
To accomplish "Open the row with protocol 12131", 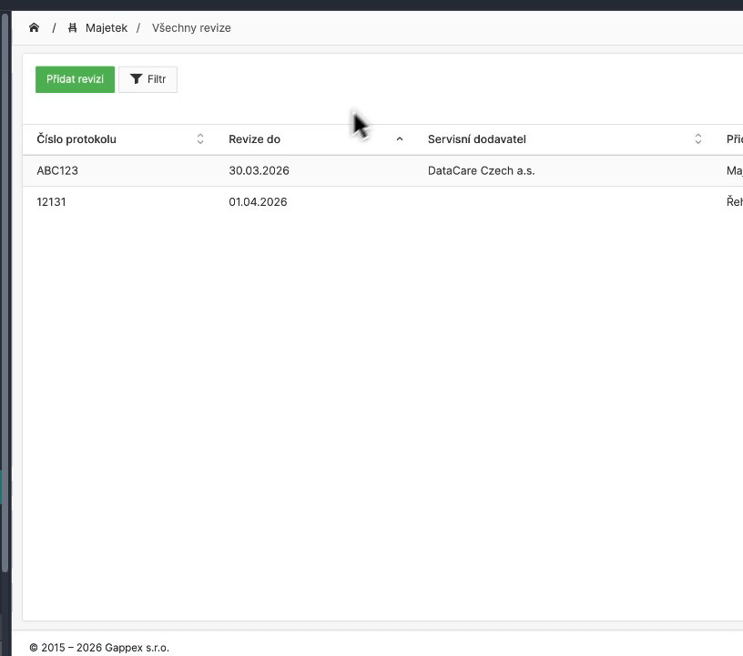I will point(51,202).
